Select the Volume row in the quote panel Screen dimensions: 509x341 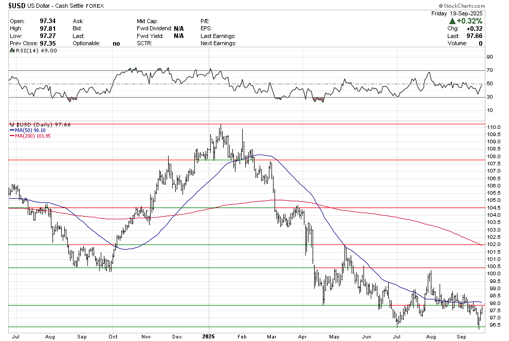click(468, 43)
